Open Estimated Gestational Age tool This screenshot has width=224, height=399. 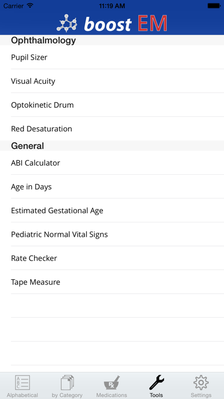112,210
